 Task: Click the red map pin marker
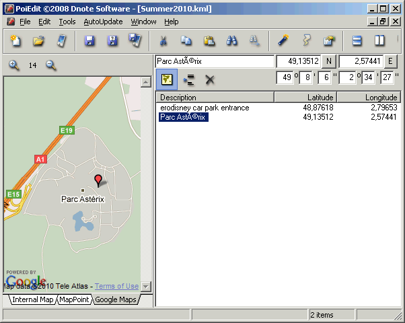[x=98, y=181]
